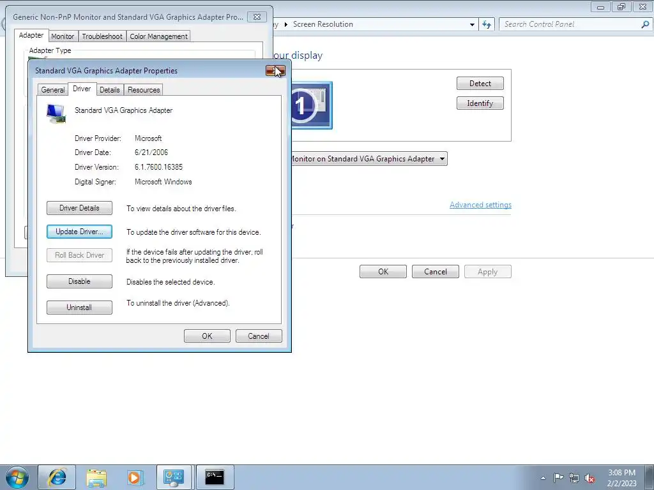Image resolution: width=654 pixels, height=490 pixels.
Task: Click the Screen Resolution breadcrumb
Action: [x=323, y=24]
